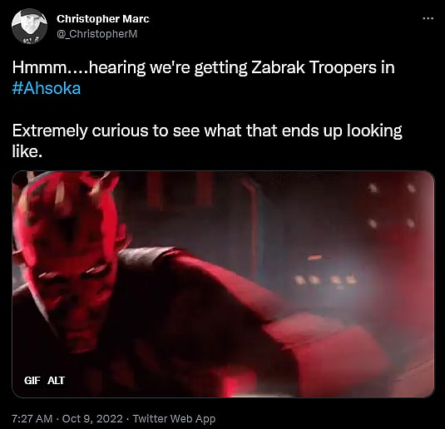
Task: Open the #Ahsoka hashtag
Action: [x=47, y=88]
